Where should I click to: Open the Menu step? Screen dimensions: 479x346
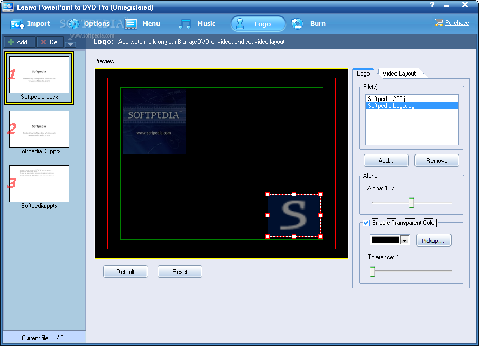pyautogui.click(x=142, y=24)
